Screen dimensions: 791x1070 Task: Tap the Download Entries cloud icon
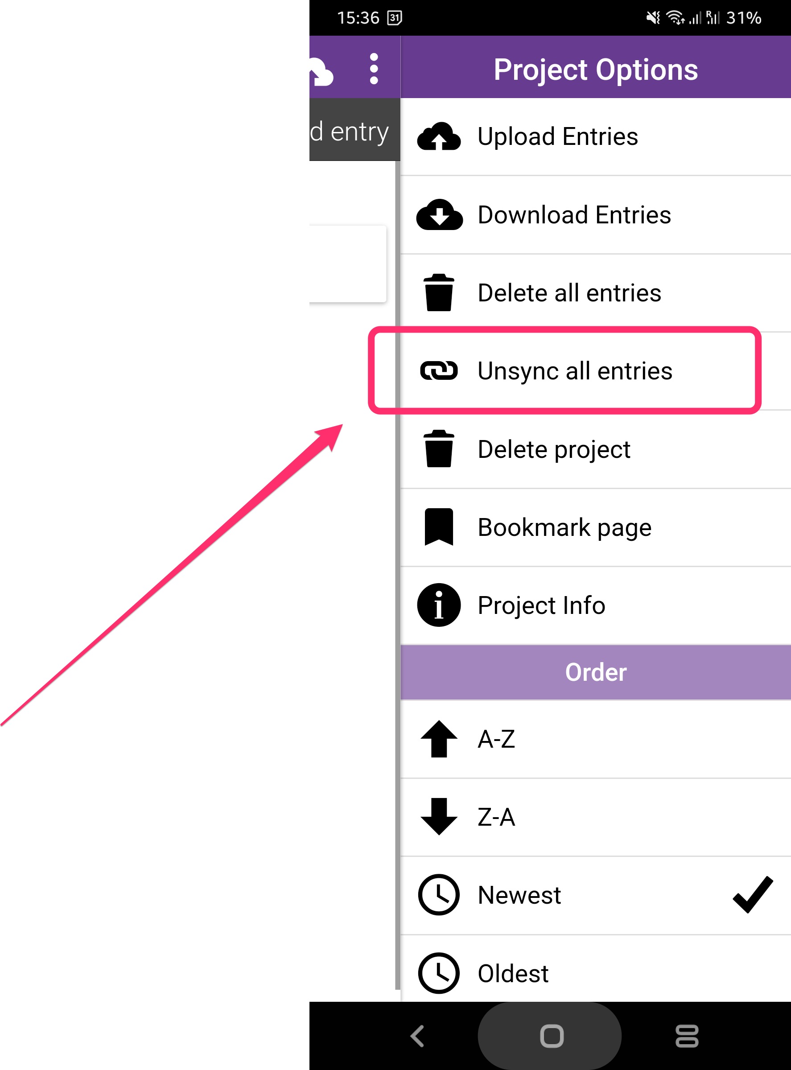[439, 215]
